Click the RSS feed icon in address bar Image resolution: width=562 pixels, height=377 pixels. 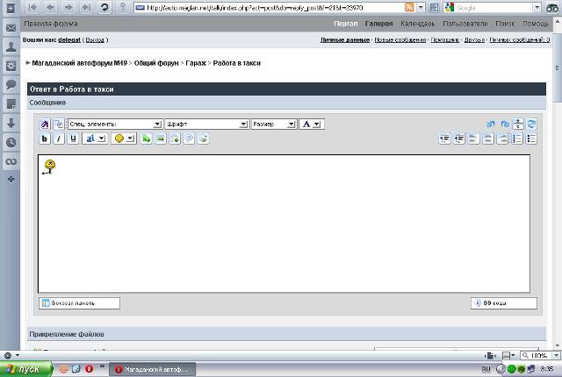pos(409,7)
